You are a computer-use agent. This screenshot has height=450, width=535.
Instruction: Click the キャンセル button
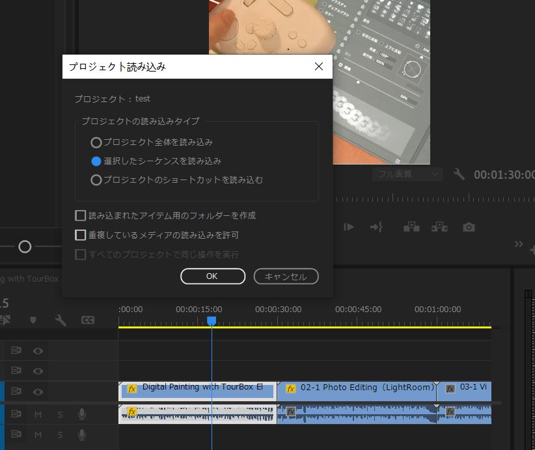coord(286,276)
